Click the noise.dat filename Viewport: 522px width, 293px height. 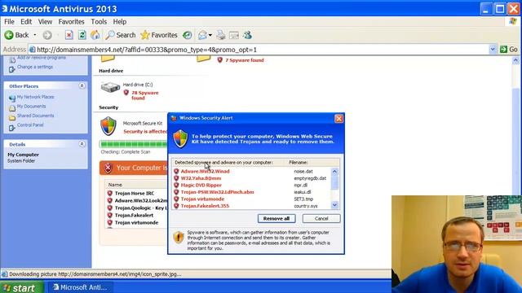pos(303,172)
